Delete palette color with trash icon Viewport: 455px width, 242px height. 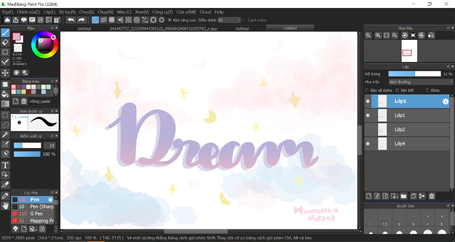[x=24, y=101]
